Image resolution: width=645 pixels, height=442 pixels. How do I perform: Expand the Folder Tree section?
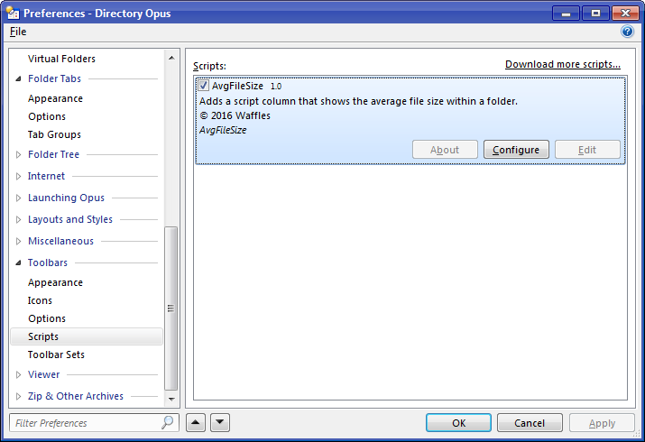point(18,154)
